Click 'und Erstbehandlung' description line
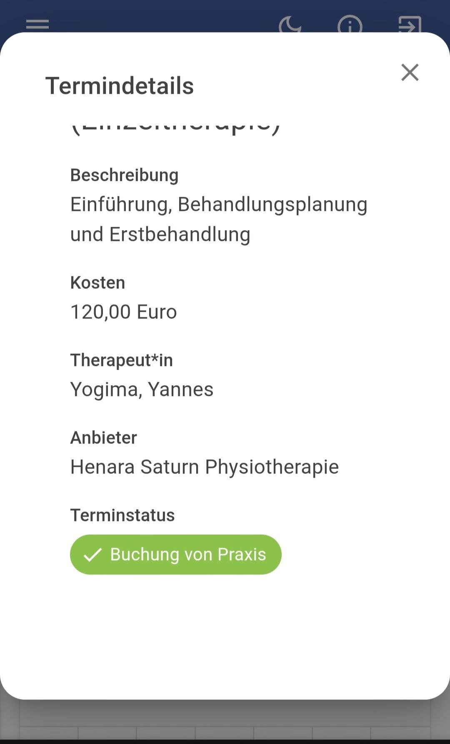 tap(160, 234)
